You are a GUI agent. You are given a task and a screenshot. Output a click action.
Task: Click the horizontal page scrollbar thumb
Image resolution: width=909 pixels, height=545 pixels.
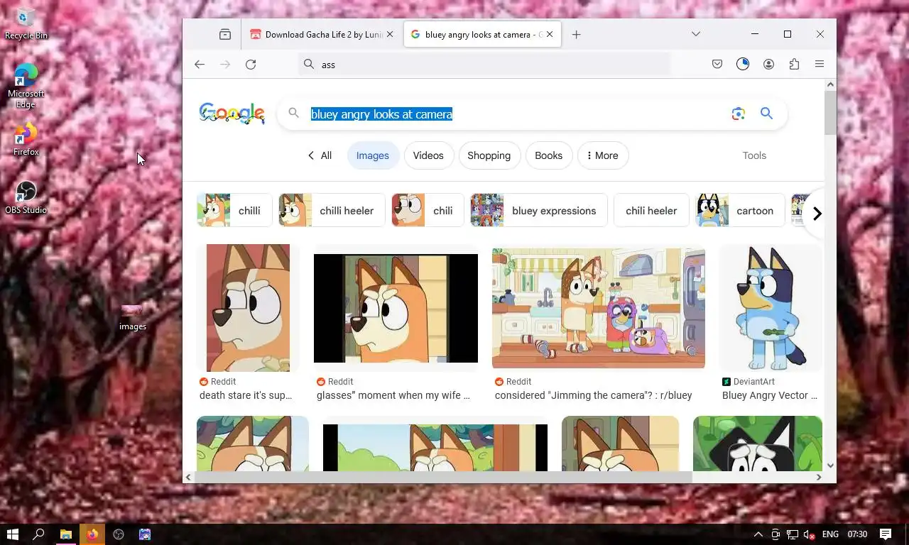443,478
